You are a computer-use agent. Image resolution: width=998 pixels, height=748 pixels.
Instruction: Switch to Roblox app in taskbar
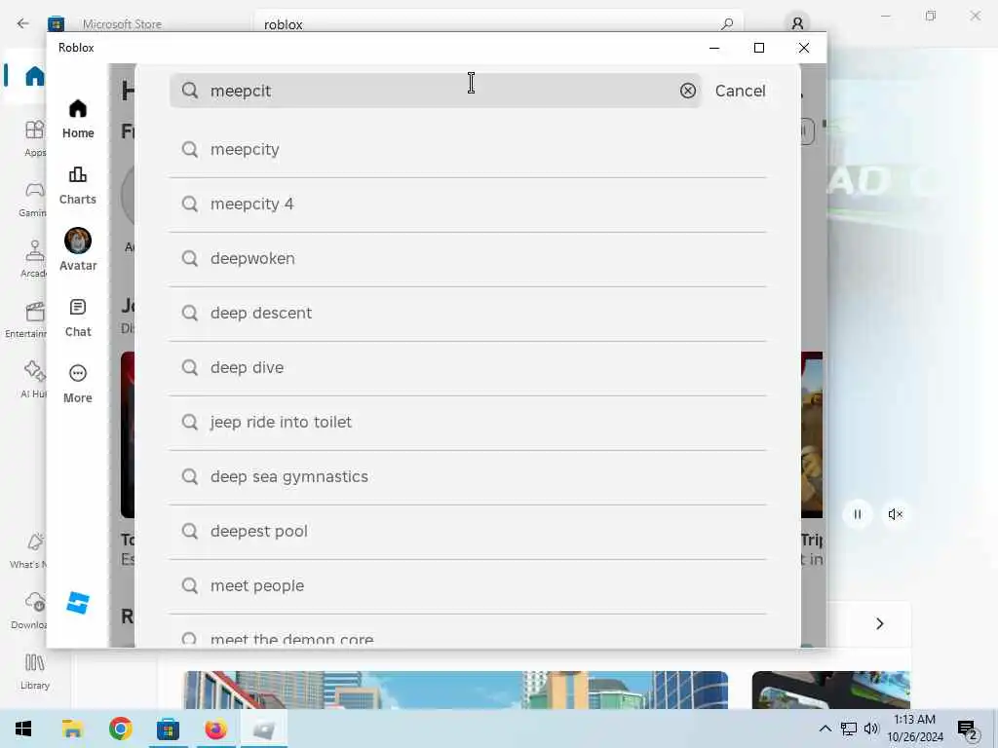[x=263, y=729]
